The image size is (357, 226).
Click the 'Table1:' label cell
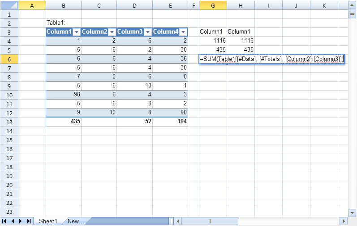(x=64, y=22)
